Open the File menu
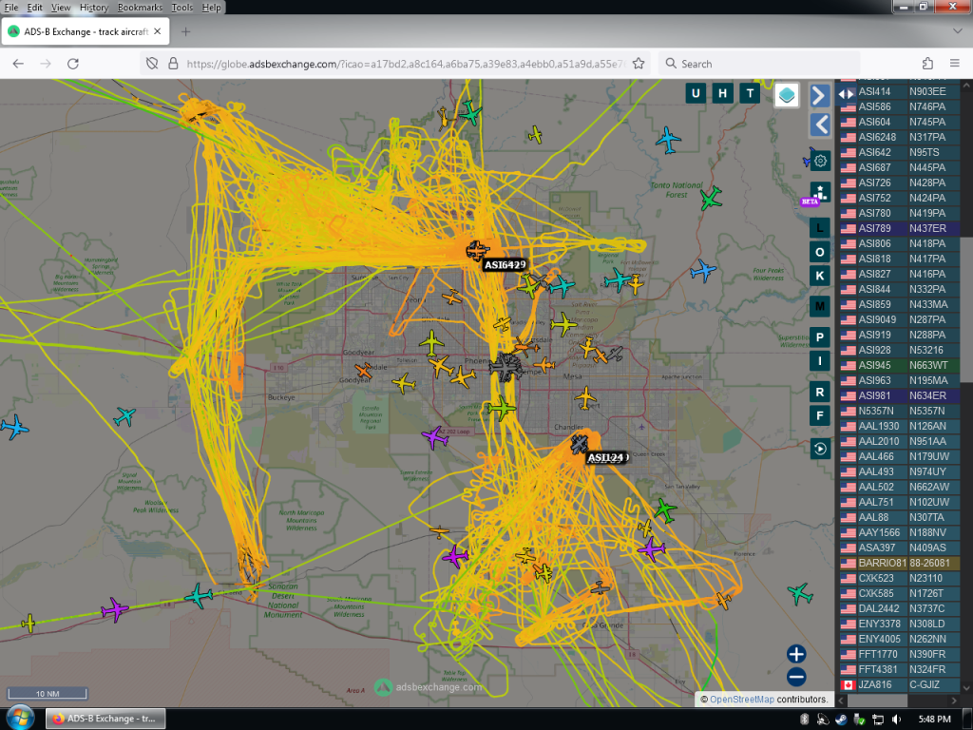Viewport: 973px width, 730px height. 11,8
